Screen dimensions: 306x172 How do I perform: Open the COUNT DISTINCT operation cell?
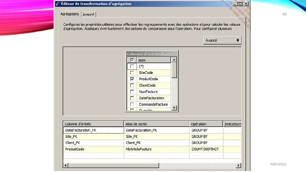pyautogui.click(x=206, y=149)
